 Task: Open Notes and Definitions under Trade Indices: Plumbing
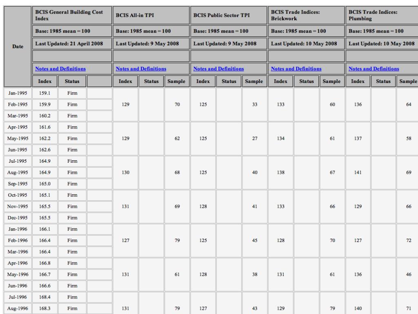tap(374, 69)
